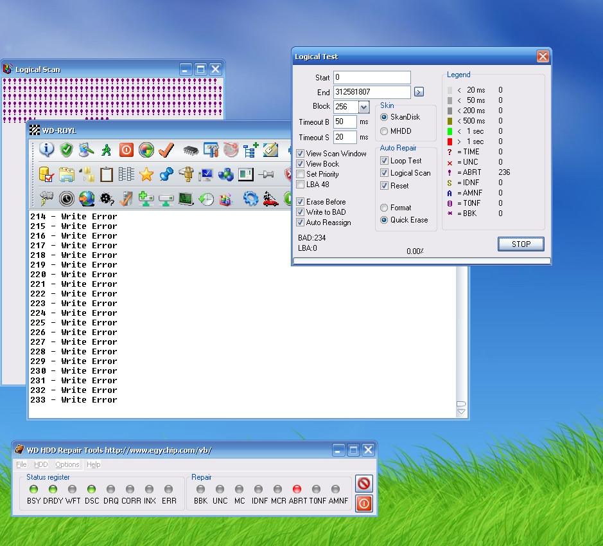The height and width of the screenshot is (546, 603).
Task: Select the MHDD skin radio button
Action: 385,131
